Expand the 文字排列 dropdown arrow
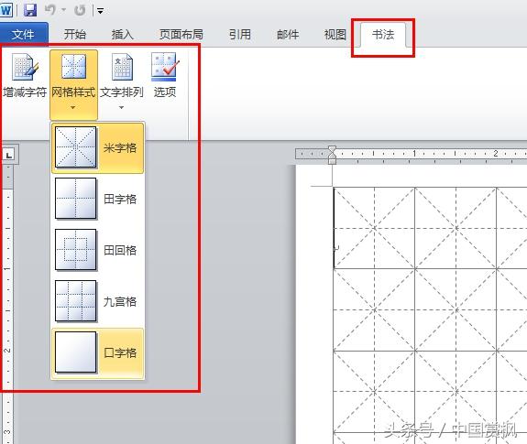 (x=121, y=108)
